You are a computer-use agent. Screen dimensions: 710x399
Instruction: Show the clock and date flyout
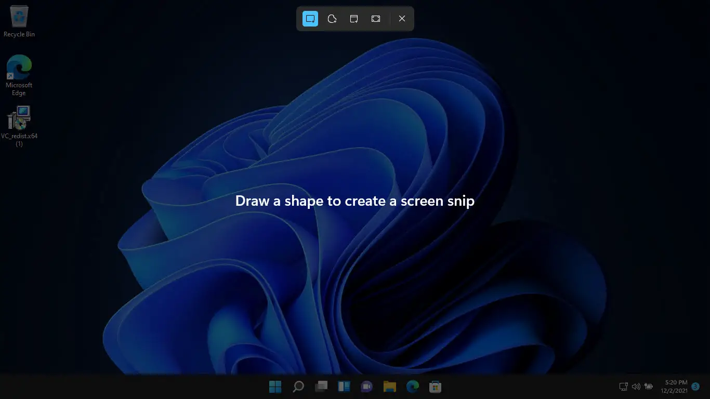[674, 387]
